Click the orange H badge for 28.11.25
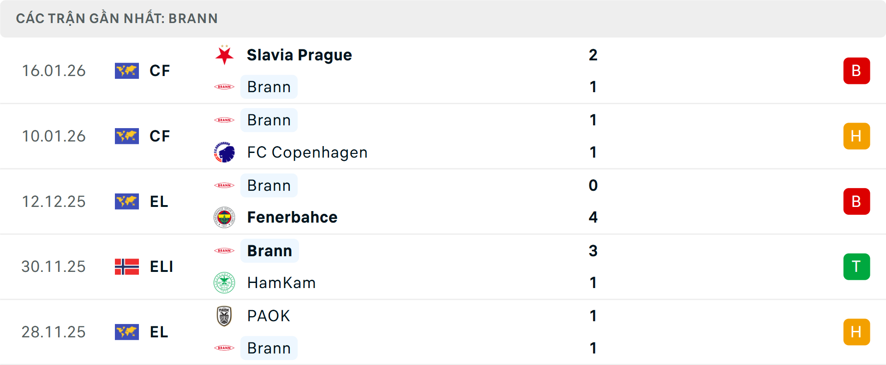Image resolution: width=886 pixels, height=365 pixels. 856,332
